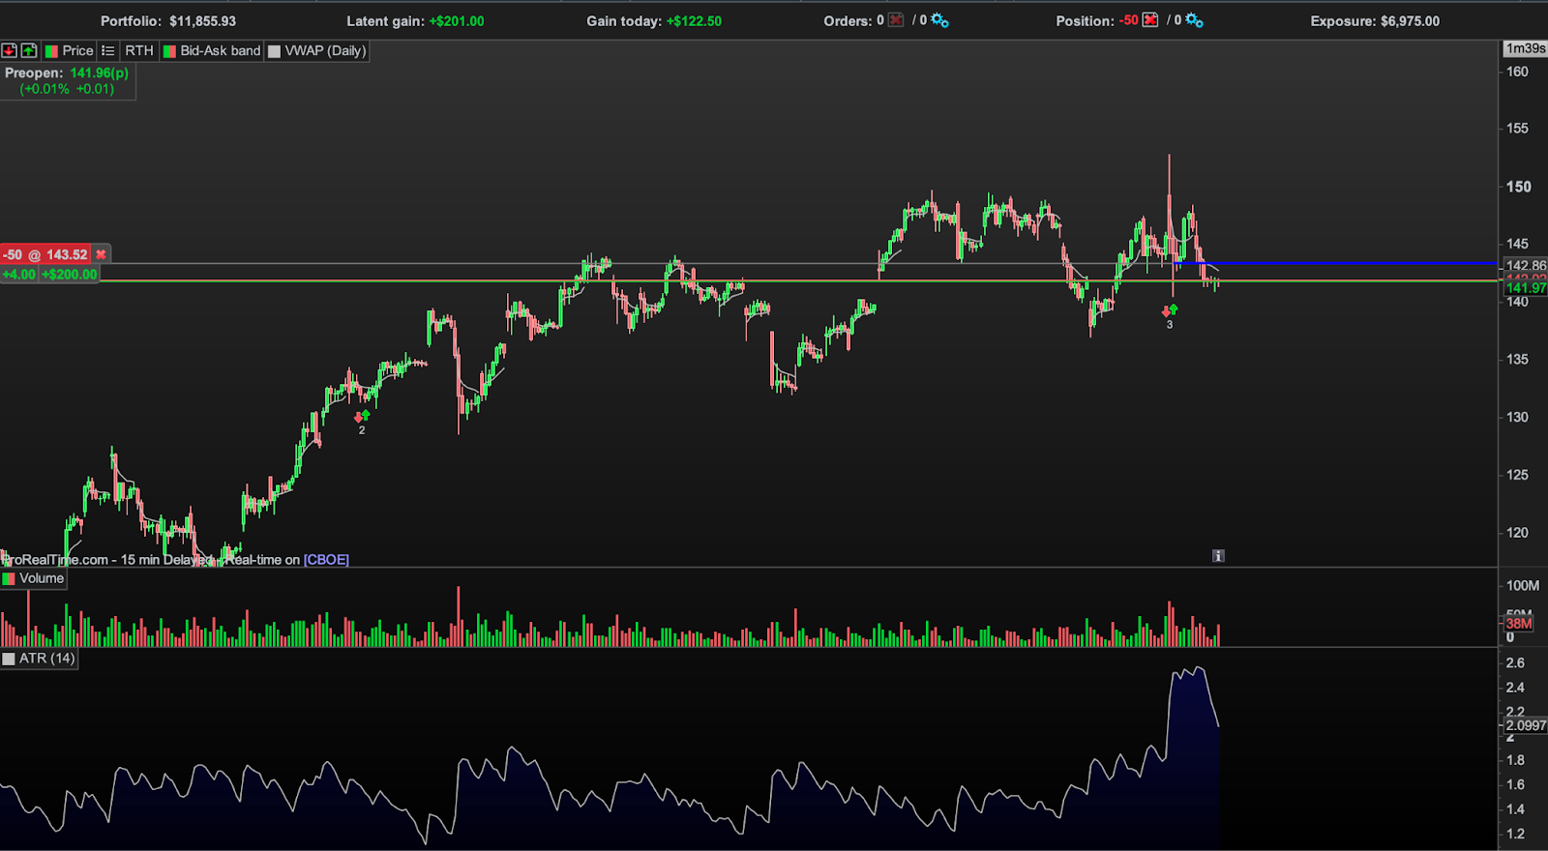Click the 1m39s countdown timer label

coord(1526,48)
